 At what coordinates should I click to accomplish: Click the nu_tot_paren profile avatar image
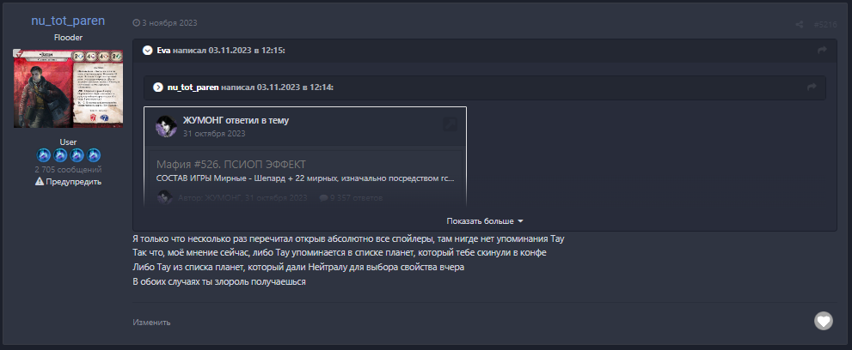[x=68, y=87]
